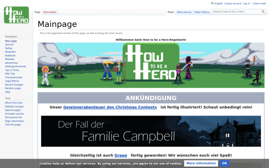Select the Read tab

(x=170, y=12)
